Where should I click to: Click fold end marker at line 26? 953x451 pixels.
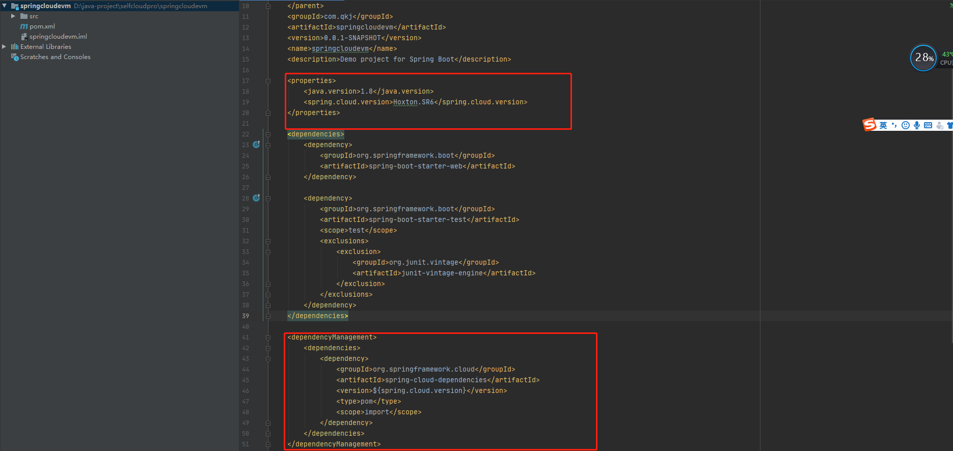[268, 177]
